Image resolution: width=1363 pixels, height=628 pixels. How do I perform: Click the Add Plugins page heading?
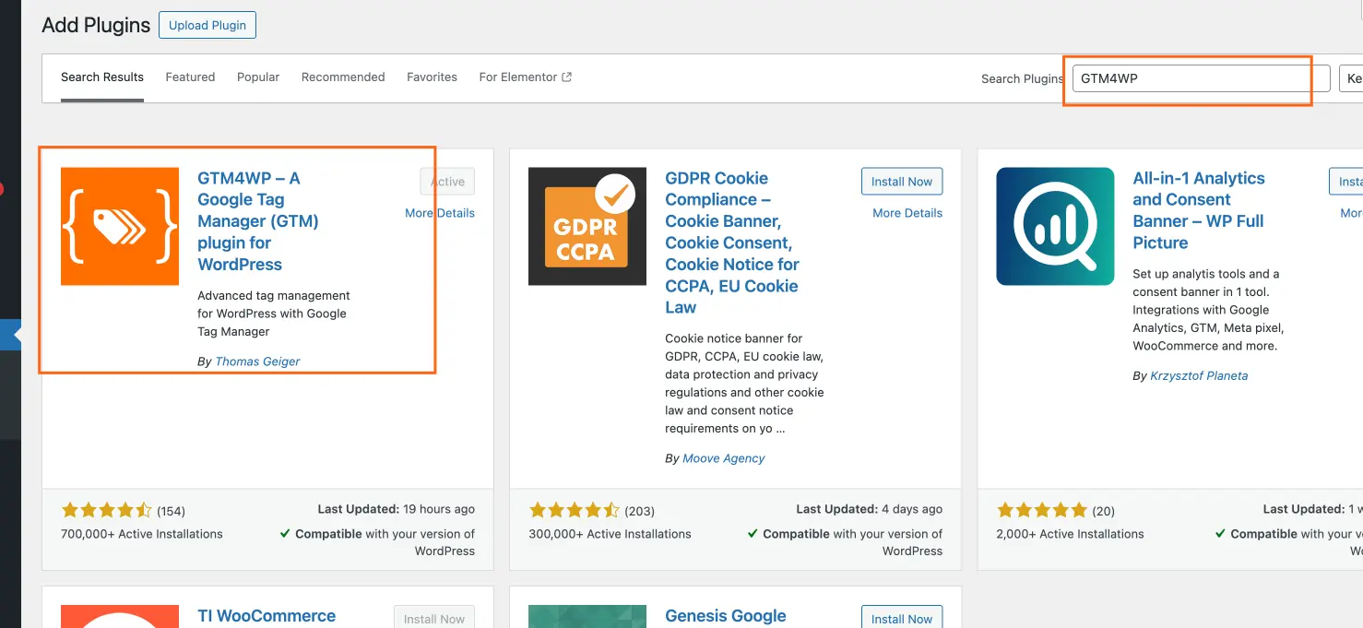tap(96, 25)
